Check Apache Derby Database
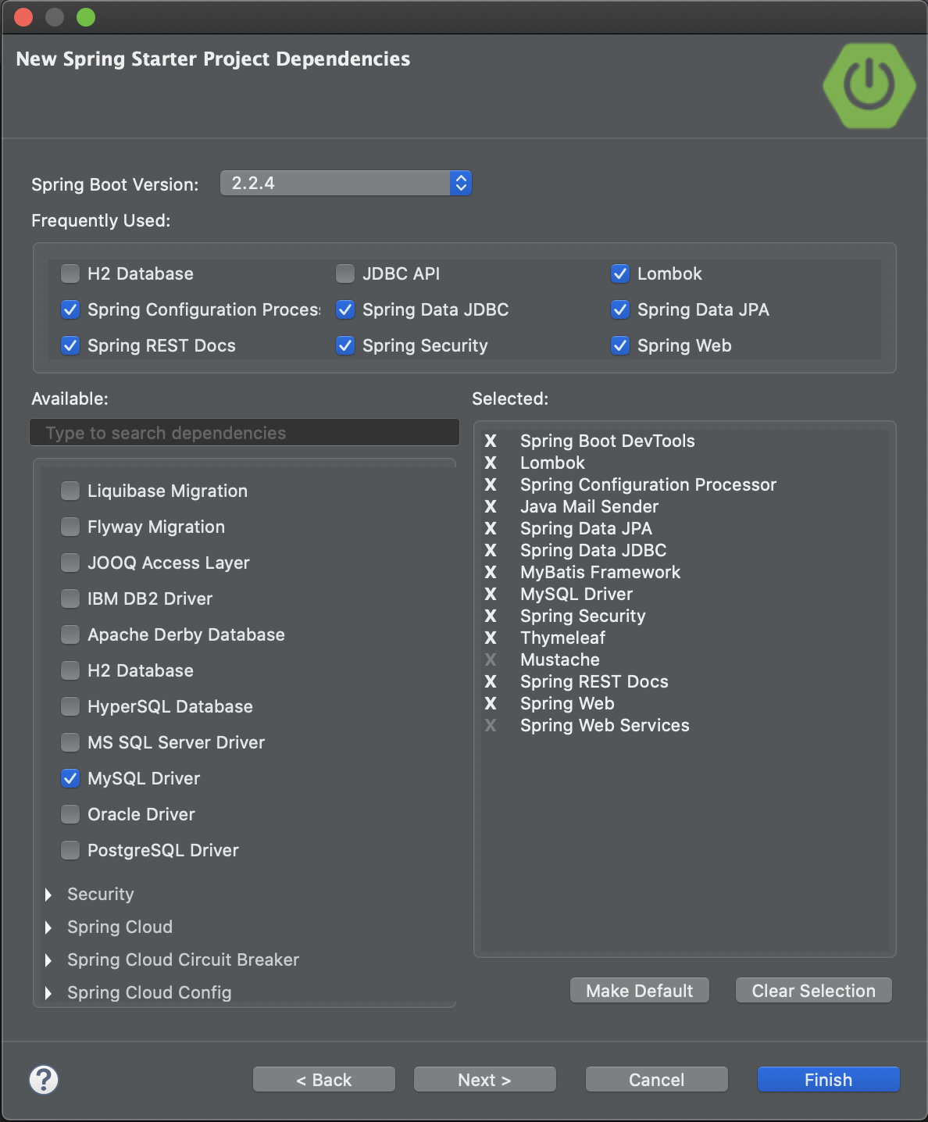This screenshot has width=928, height=1122. pos(70,634)
